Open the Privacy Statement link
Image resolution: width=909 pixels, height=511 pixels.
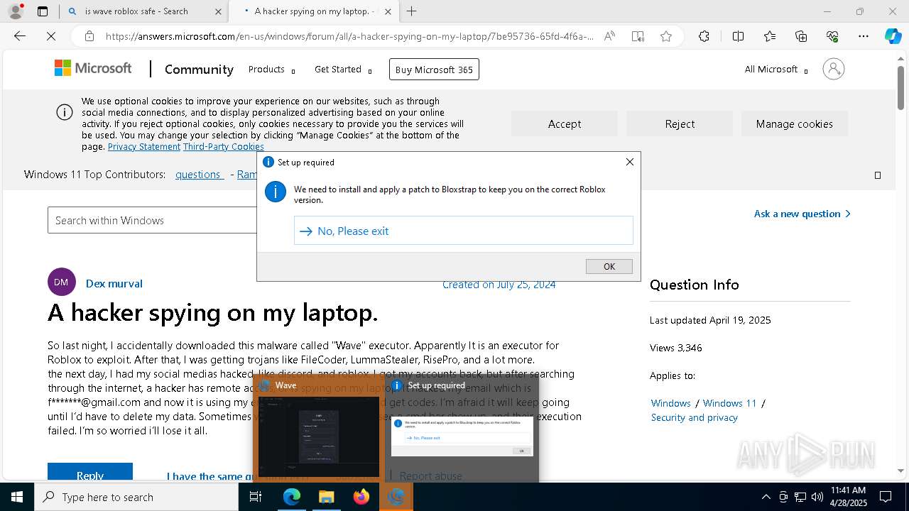click(144, 146)
